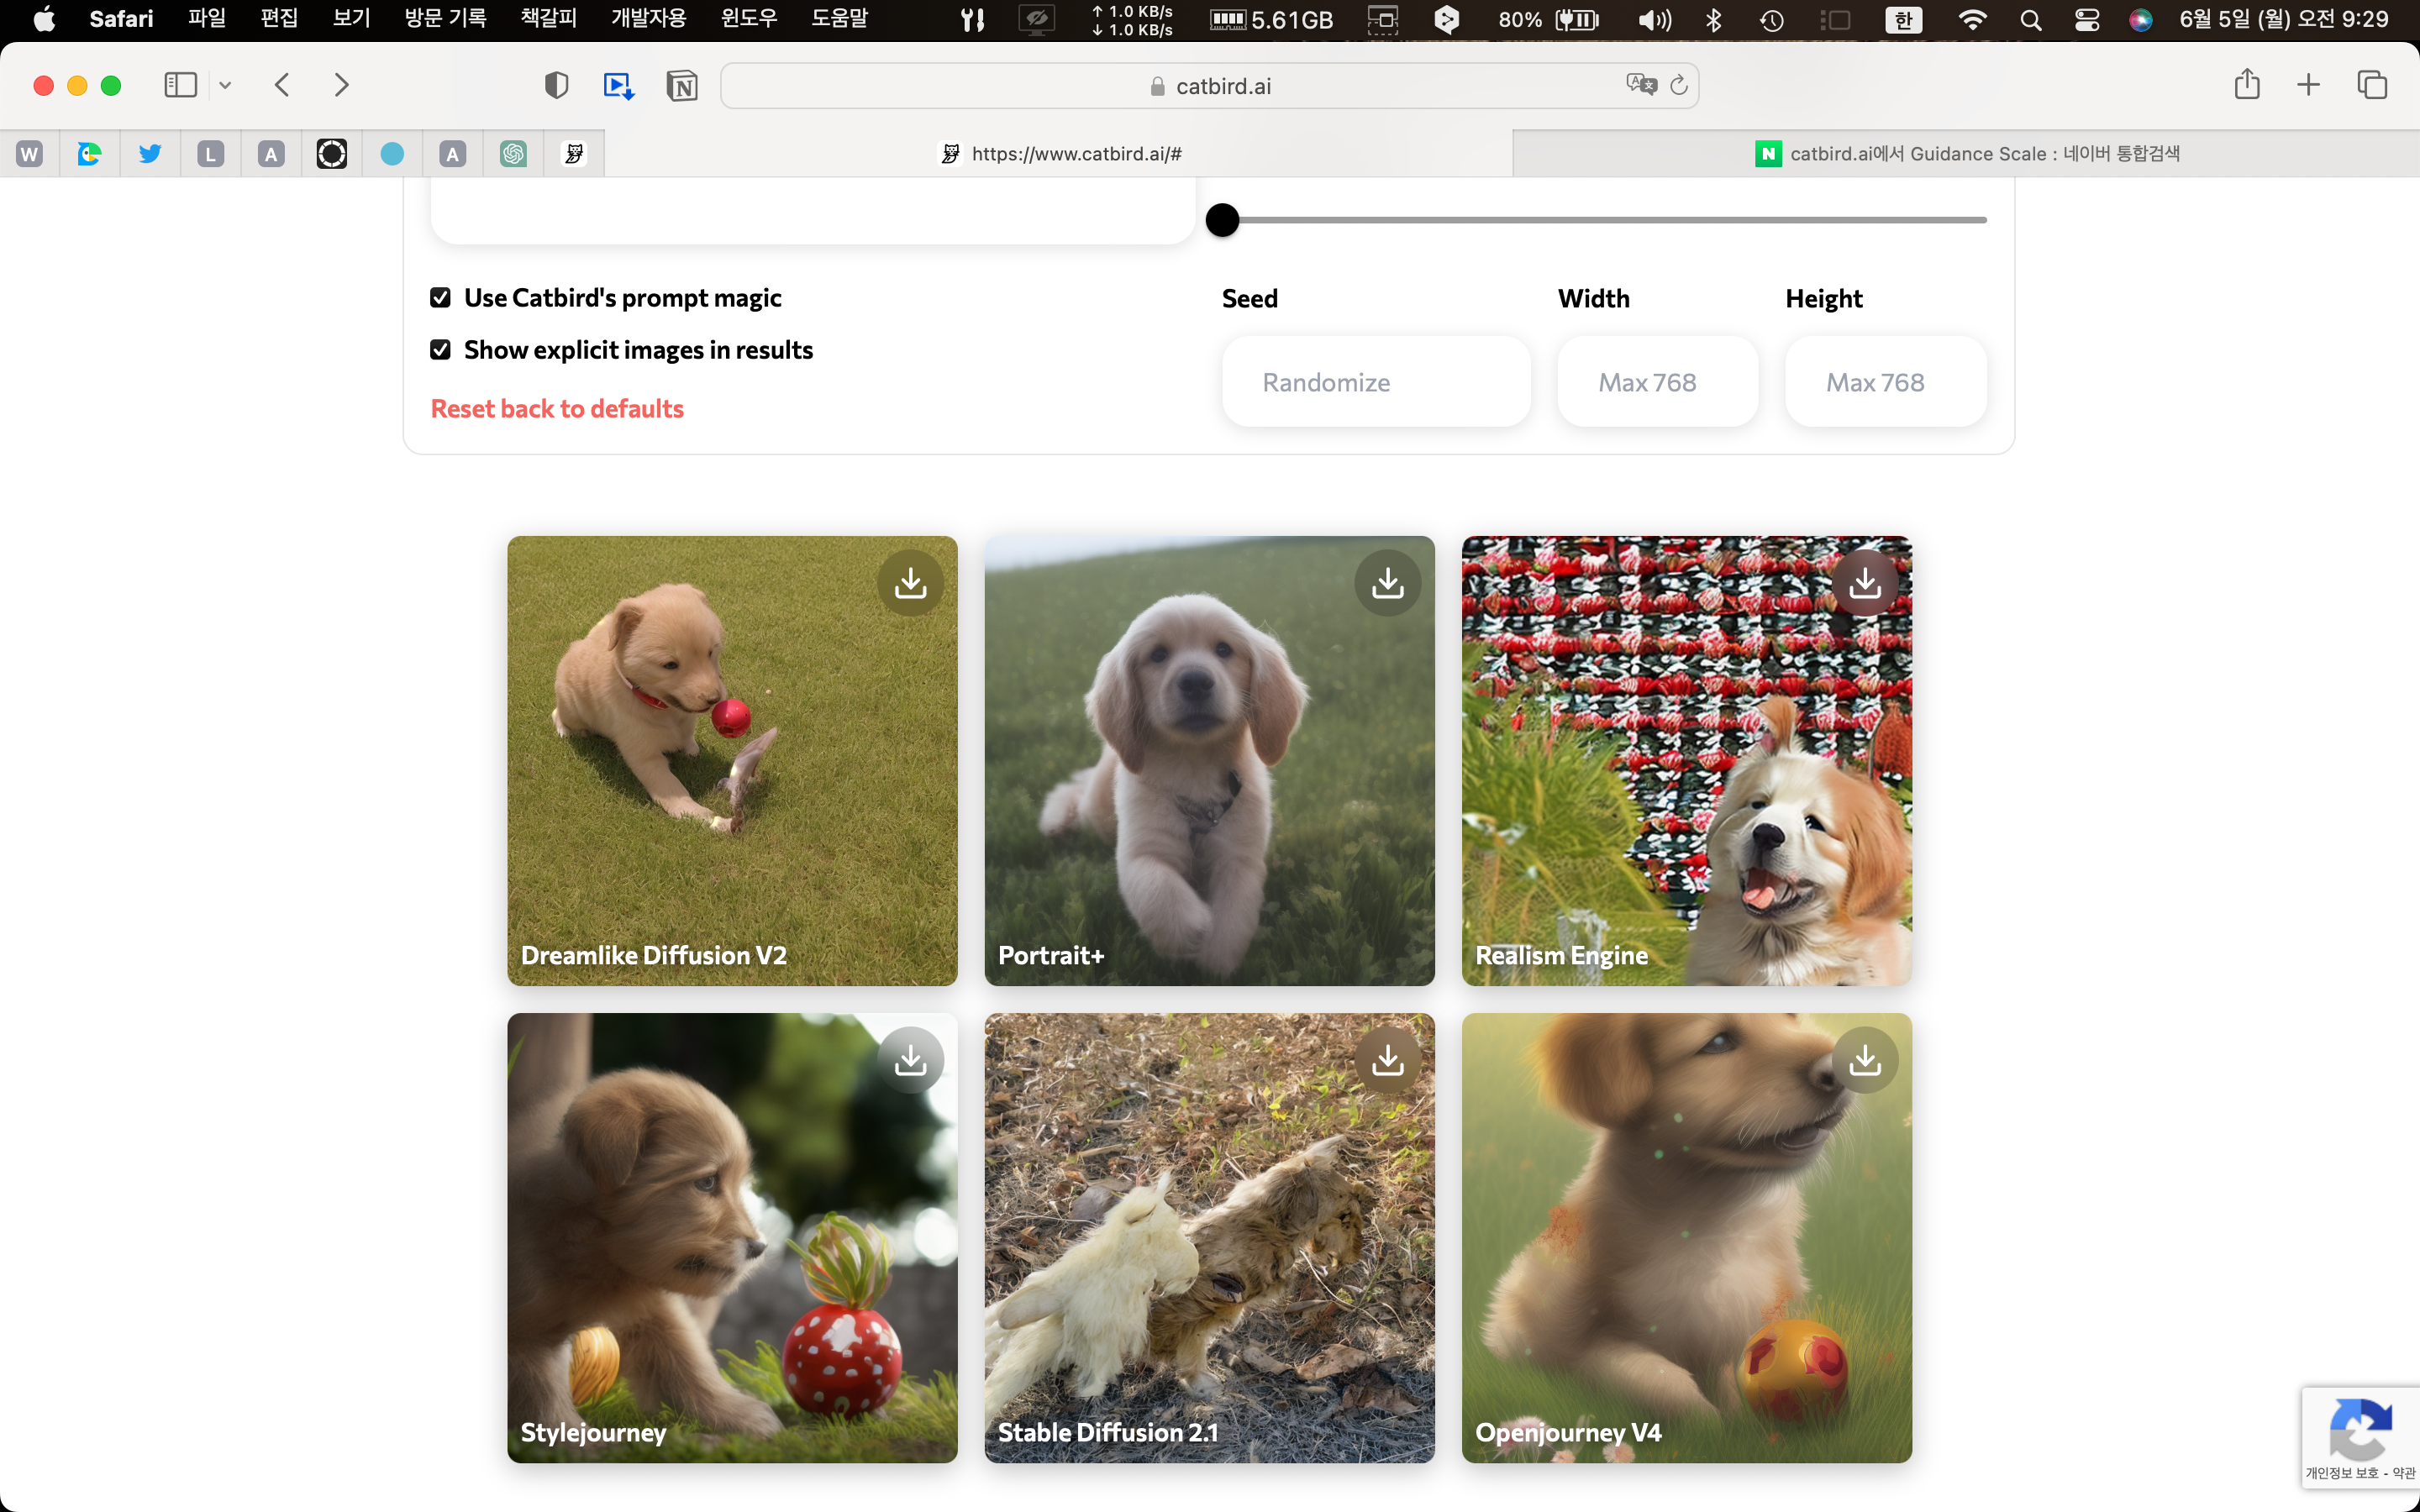Download the Openjourney V4 image

pyautogui.click(x=1864, y=1060)
